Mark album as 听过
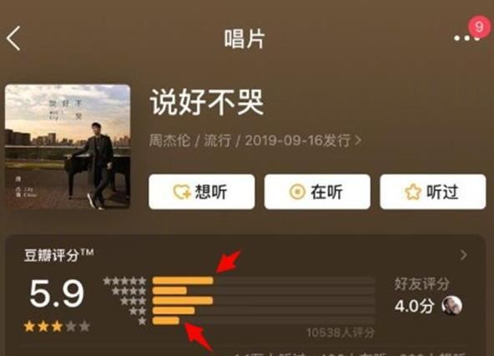The width and height of the screenshot is (494, 356). 433,192
